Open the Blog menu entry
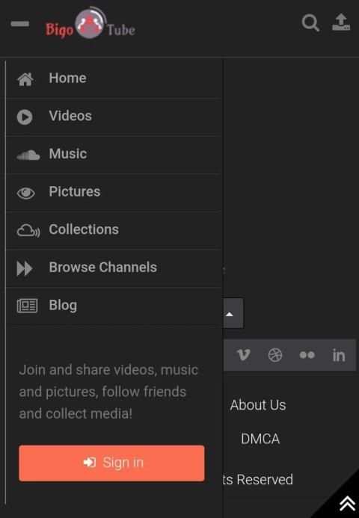359x518 pixels. 114,306
